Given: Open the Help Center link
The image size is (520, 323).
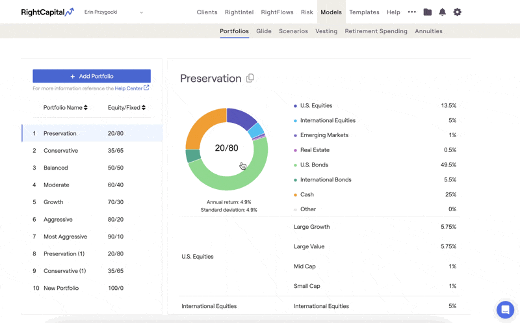Looking at the screenshot, I should point(128,88).
